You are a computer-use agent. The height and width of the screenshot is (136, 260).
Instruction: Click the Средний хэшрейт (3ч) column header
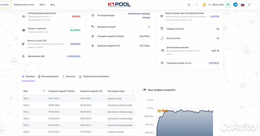91,91
